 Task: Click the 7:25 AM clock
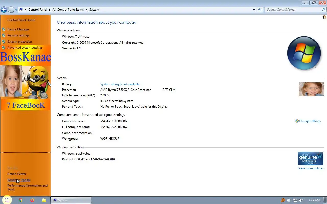pos(314,200)
